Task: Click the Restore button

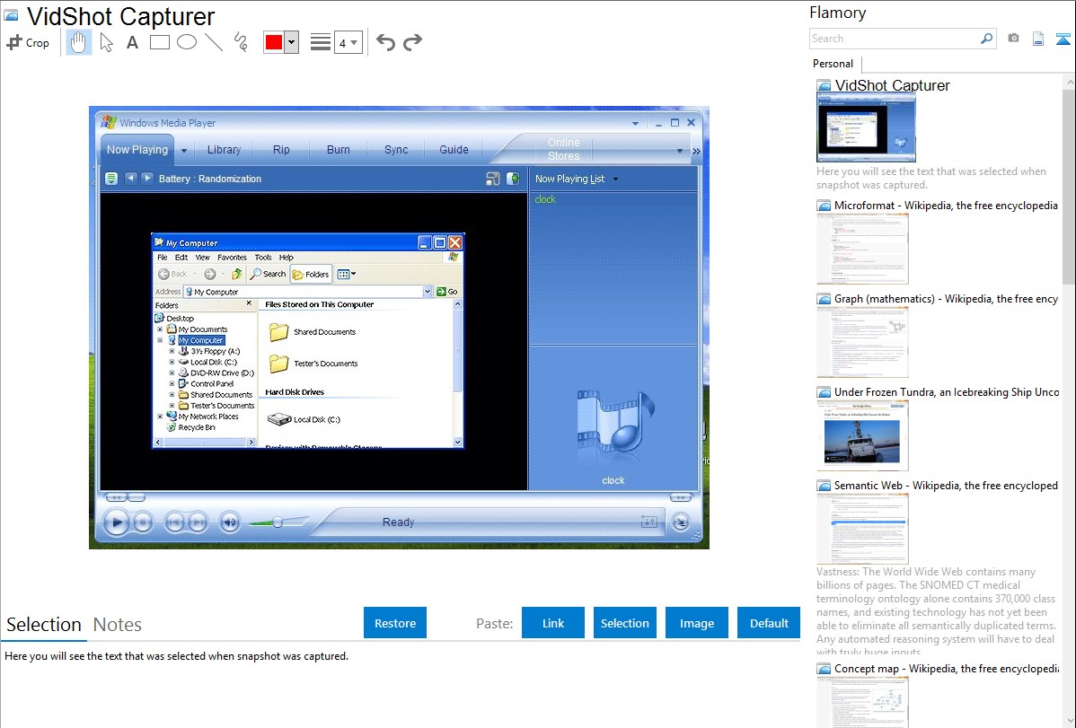Action: click(395, 623)
